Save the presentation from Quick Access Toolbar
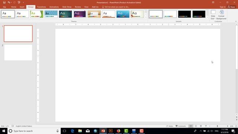 tap(4, 3)
